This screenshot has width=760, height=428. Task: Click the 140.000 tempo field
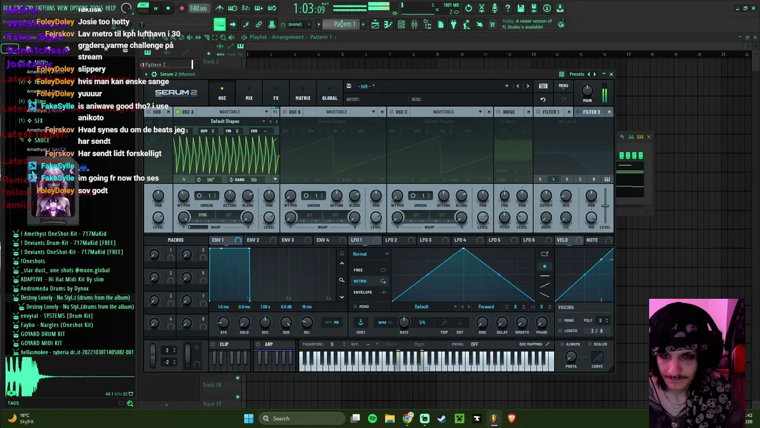pyautogui.click(x=198, y=8)
